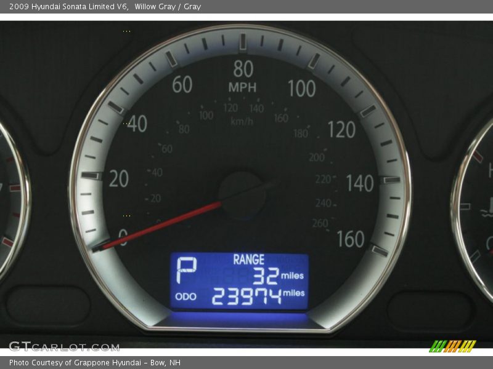This screenshot has width=493, height=369.
Task: Click the outer 160 mph marking
Action: (x=351, y=239)
